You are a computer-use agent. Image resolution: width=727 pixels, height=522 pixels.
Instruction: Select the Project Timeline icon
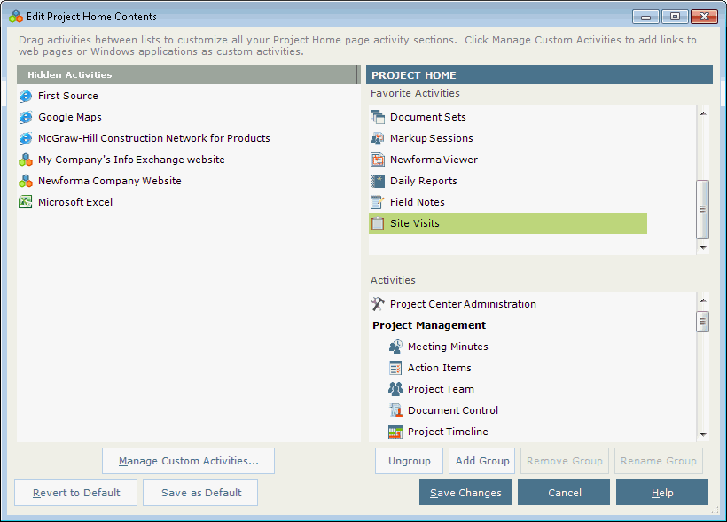pos(395,432)
